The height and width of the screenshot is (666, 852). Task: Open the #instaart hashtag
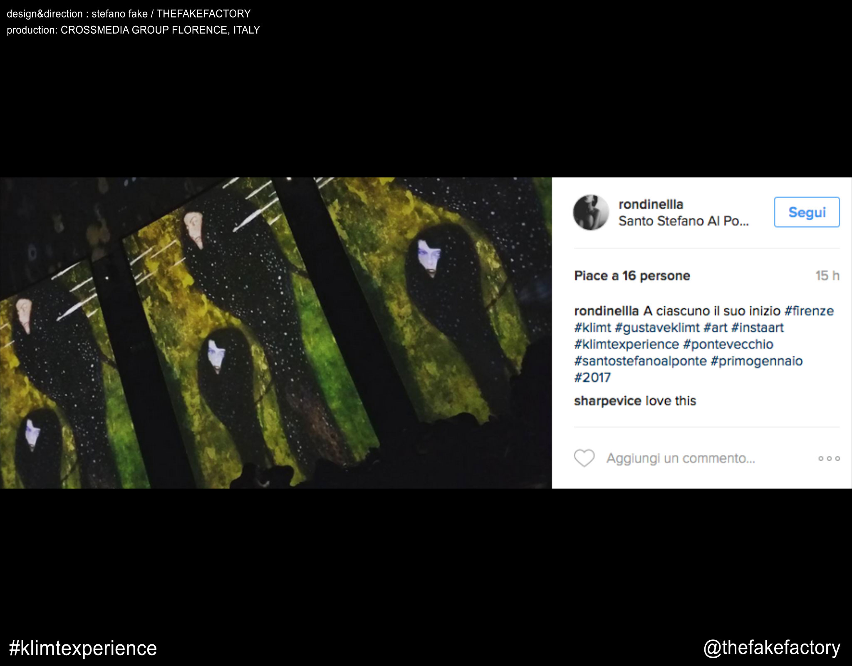pos(757,328)
